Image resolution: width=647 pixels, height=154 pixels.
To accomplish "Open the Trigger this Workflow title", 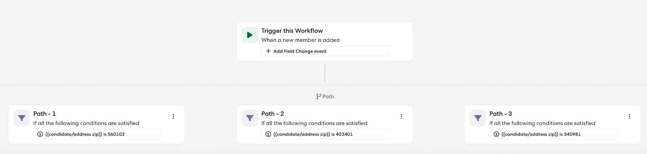I will pos(292,31).
